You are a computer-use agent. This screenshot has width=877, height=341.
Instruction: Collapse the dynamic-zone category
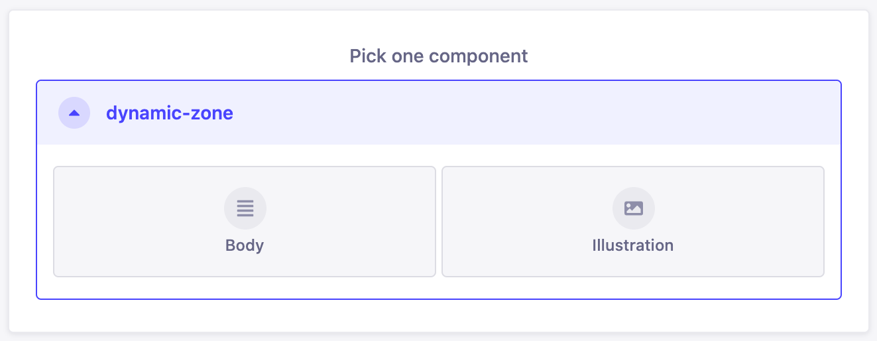point(74,113)
